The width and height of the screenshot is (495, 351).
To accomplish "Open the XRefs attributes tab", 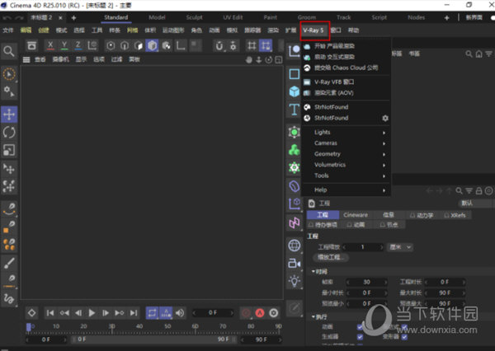I will (x=455, y=215).
